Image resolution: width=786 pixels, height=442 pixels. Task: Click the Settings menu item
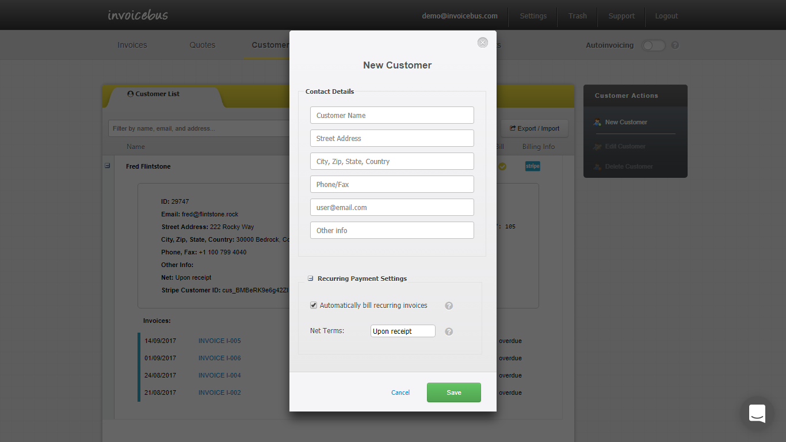tap(533, 16)
